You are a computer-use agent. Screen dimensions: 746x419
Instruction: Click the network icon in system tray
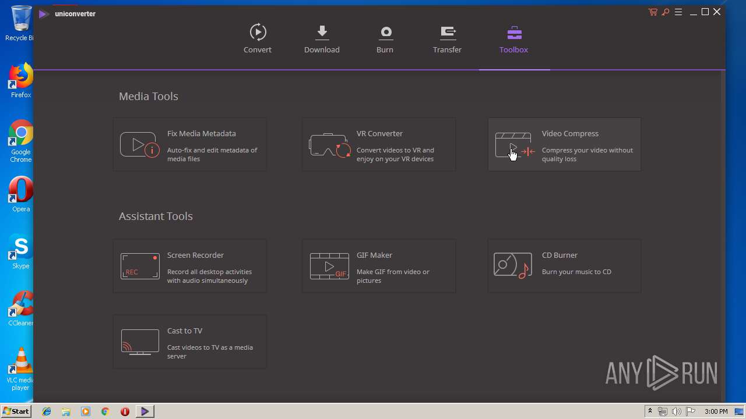[x=663, y=411]
